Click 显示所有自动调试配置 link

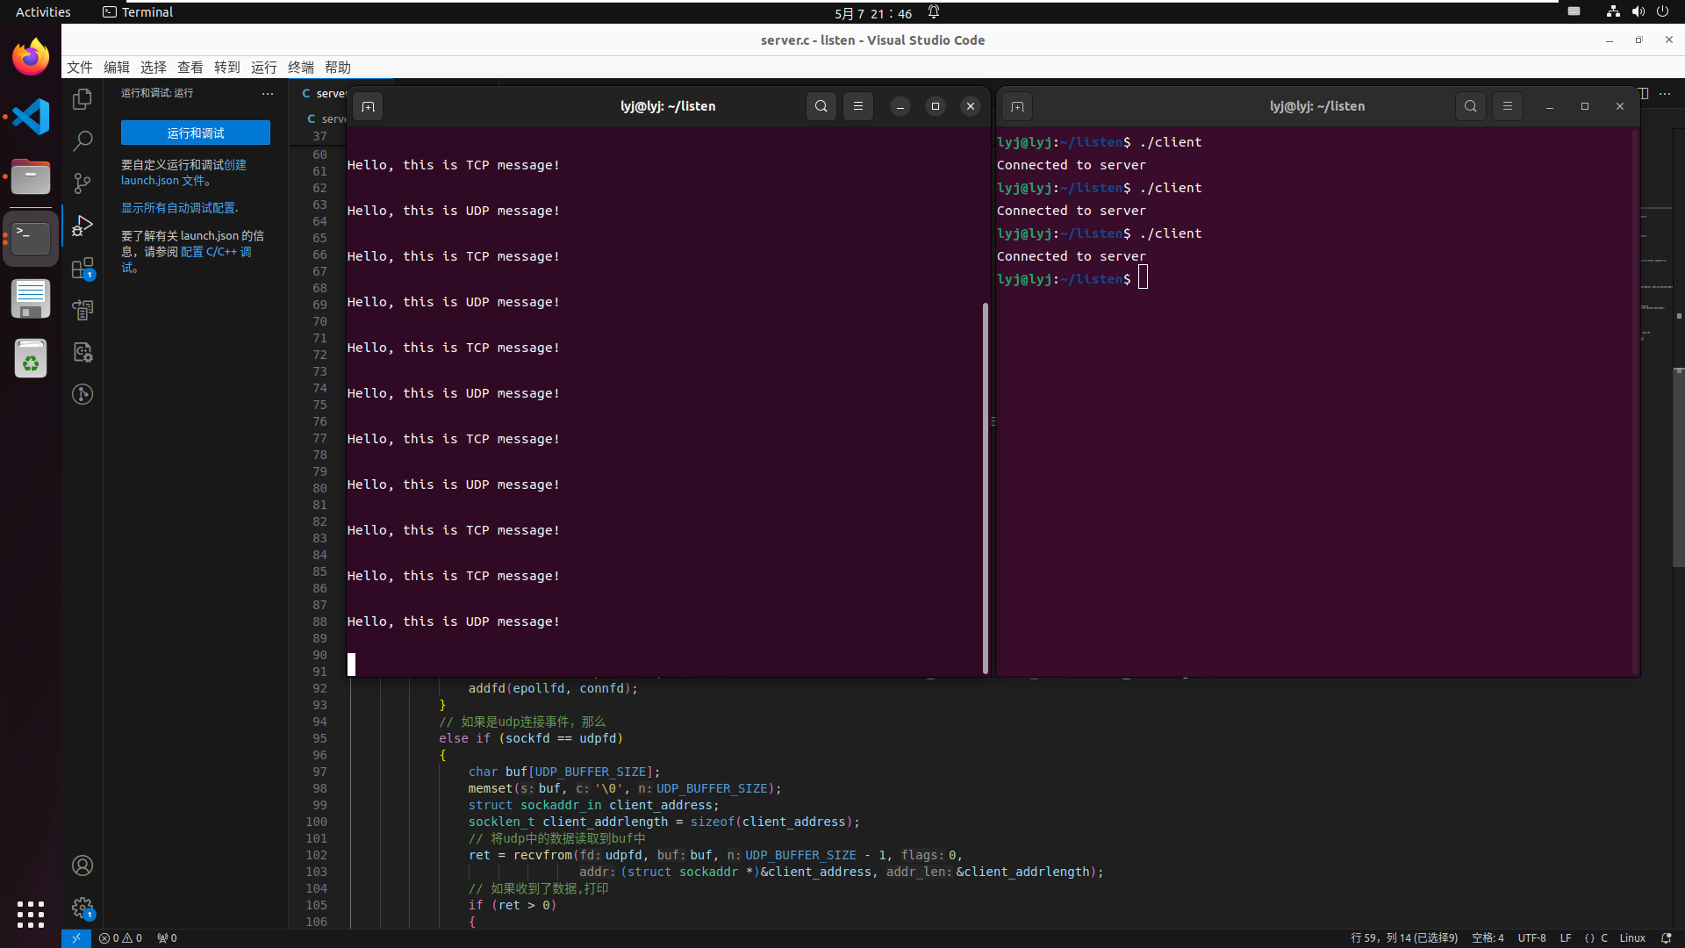tap(179, 208)
